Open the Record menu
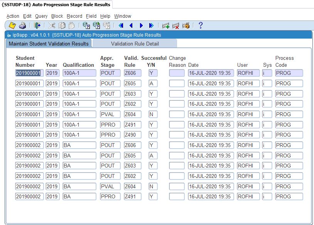The image size is (314, 225). point(74,16)
